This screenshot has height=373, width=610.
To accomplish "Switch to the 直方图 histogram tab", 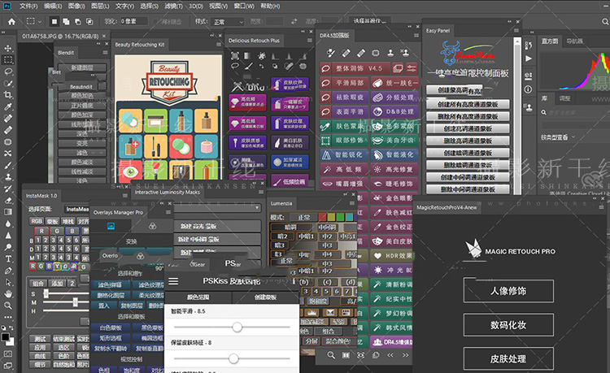I will [550, 41].
